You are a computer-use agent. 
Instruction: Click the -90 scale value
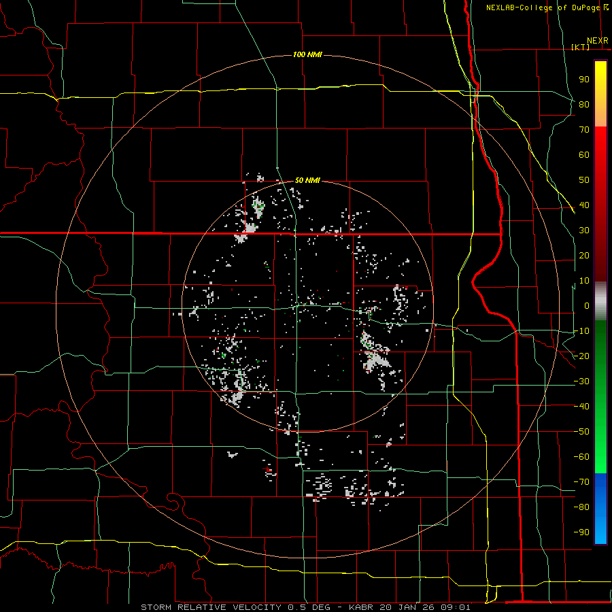coord(581,532)
